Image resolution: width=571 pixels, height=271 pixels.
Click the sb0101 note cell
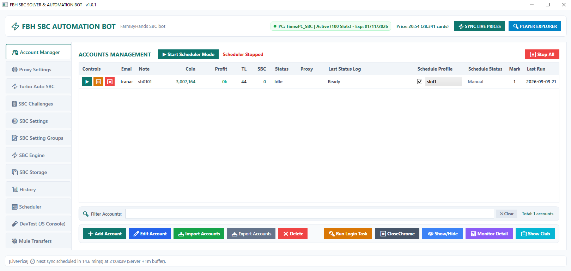(145, 82)
